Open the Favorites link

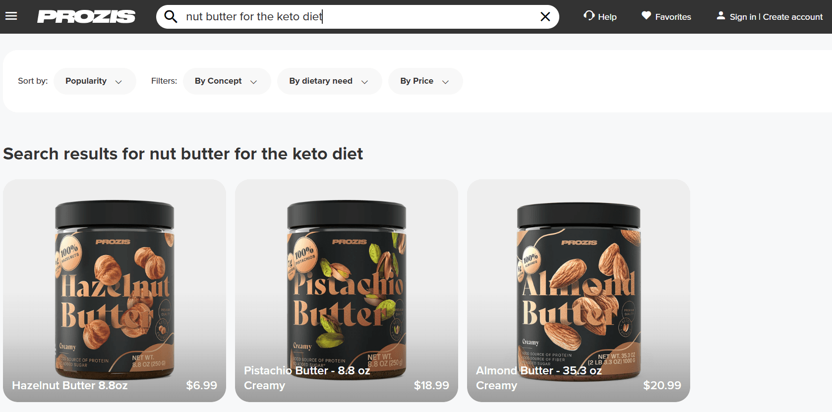pyautogui.click(x=673, y=17)
